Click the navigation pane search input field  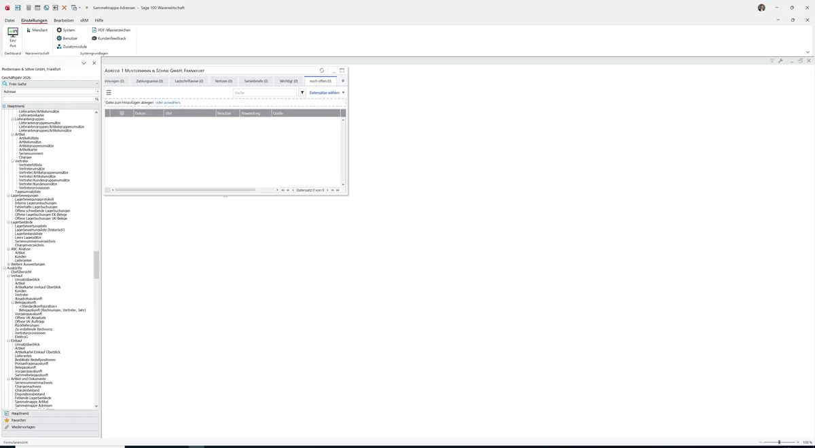[48, 99]
